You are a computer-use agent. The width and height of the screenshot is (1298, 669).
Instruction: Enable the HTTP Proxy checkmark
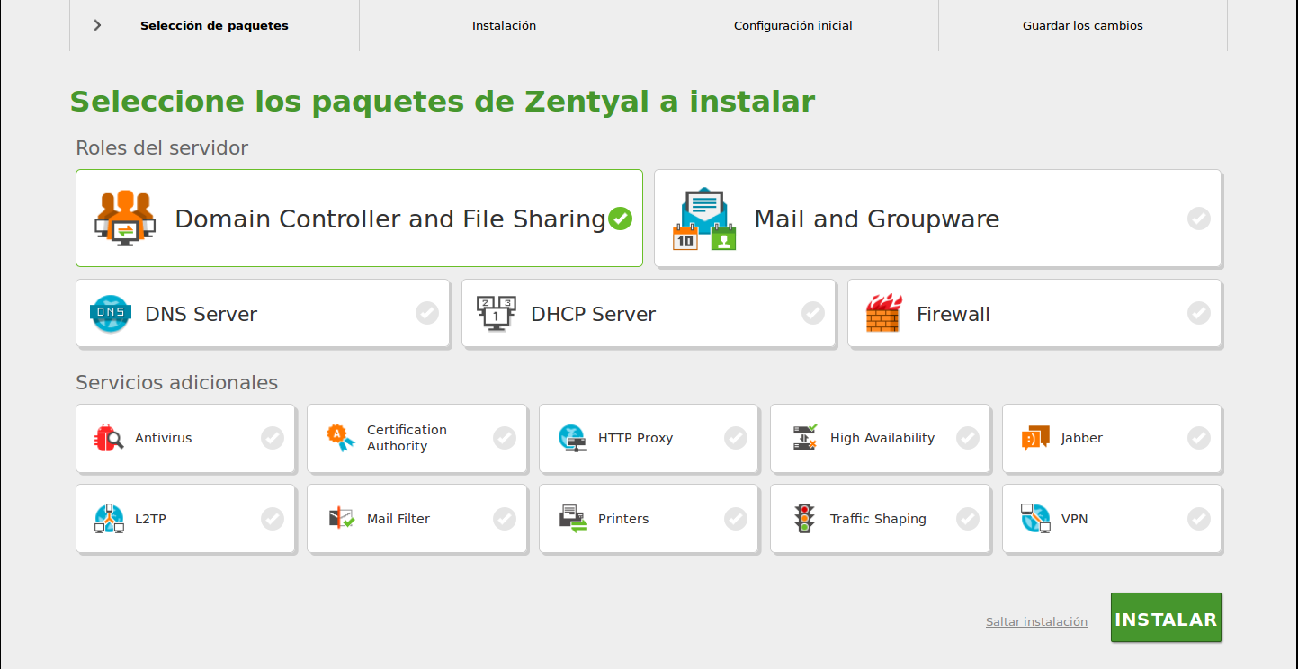tap(736, 438)
